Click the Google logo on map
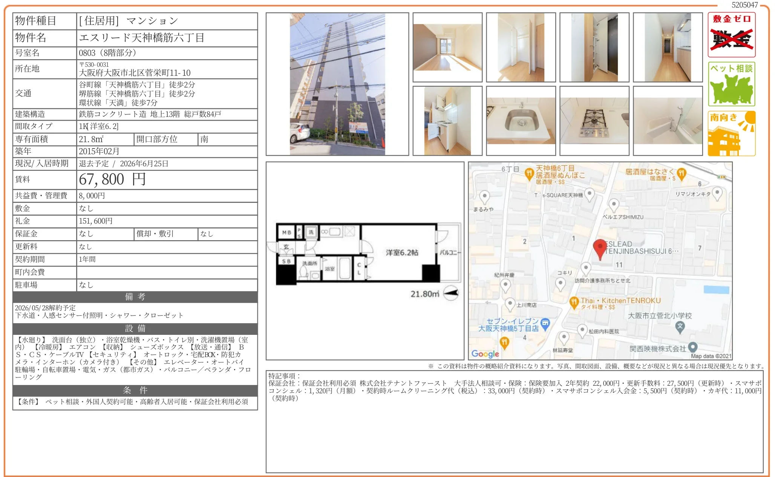The image size is (775, 477). tap(485, 354)
